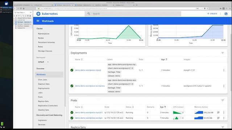Click the magnifier icon in the search bar
The width and height of the screenshot is (232, 130).
coord(89,14)
